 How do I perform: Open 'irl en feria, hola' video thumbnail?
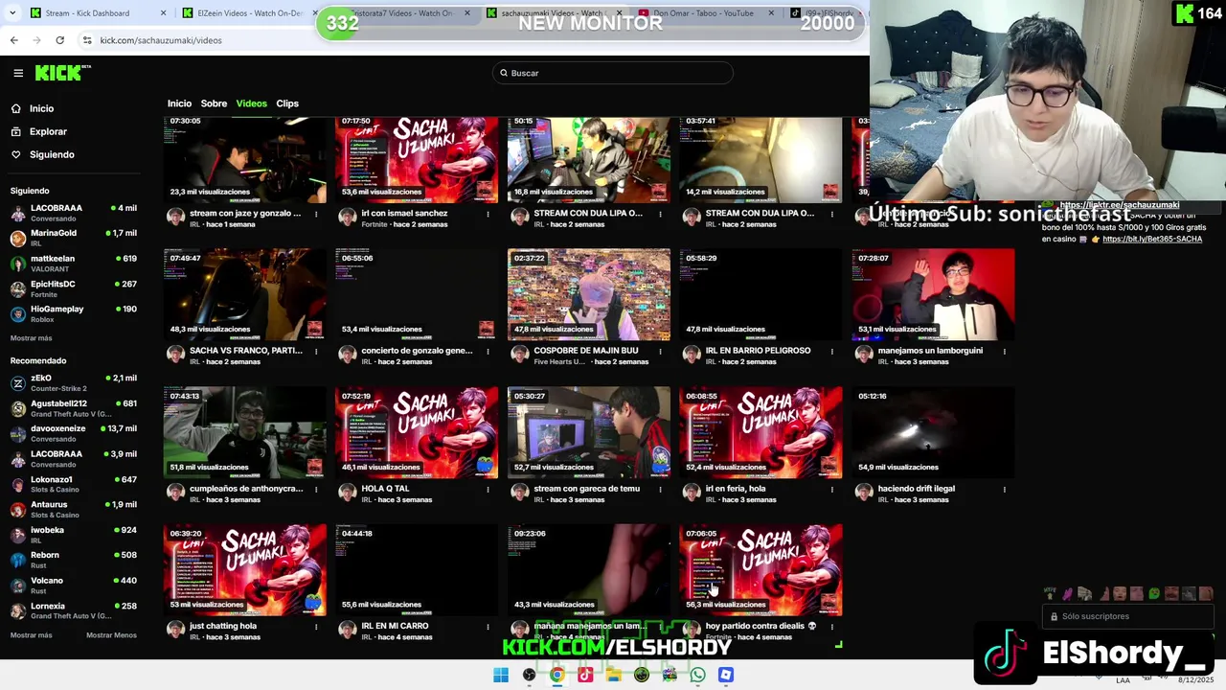(761, 432)
